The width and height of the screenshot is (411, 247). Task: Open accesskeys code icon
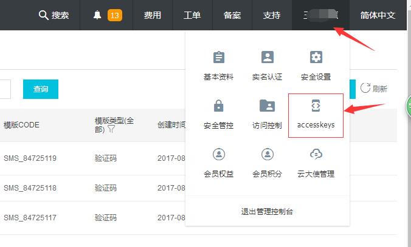click(x=316, y=106)
